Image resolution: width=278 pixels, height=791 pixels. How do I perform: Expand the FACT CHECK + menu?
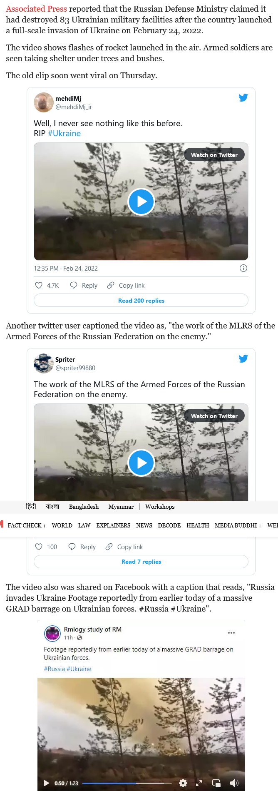[27, 525]
